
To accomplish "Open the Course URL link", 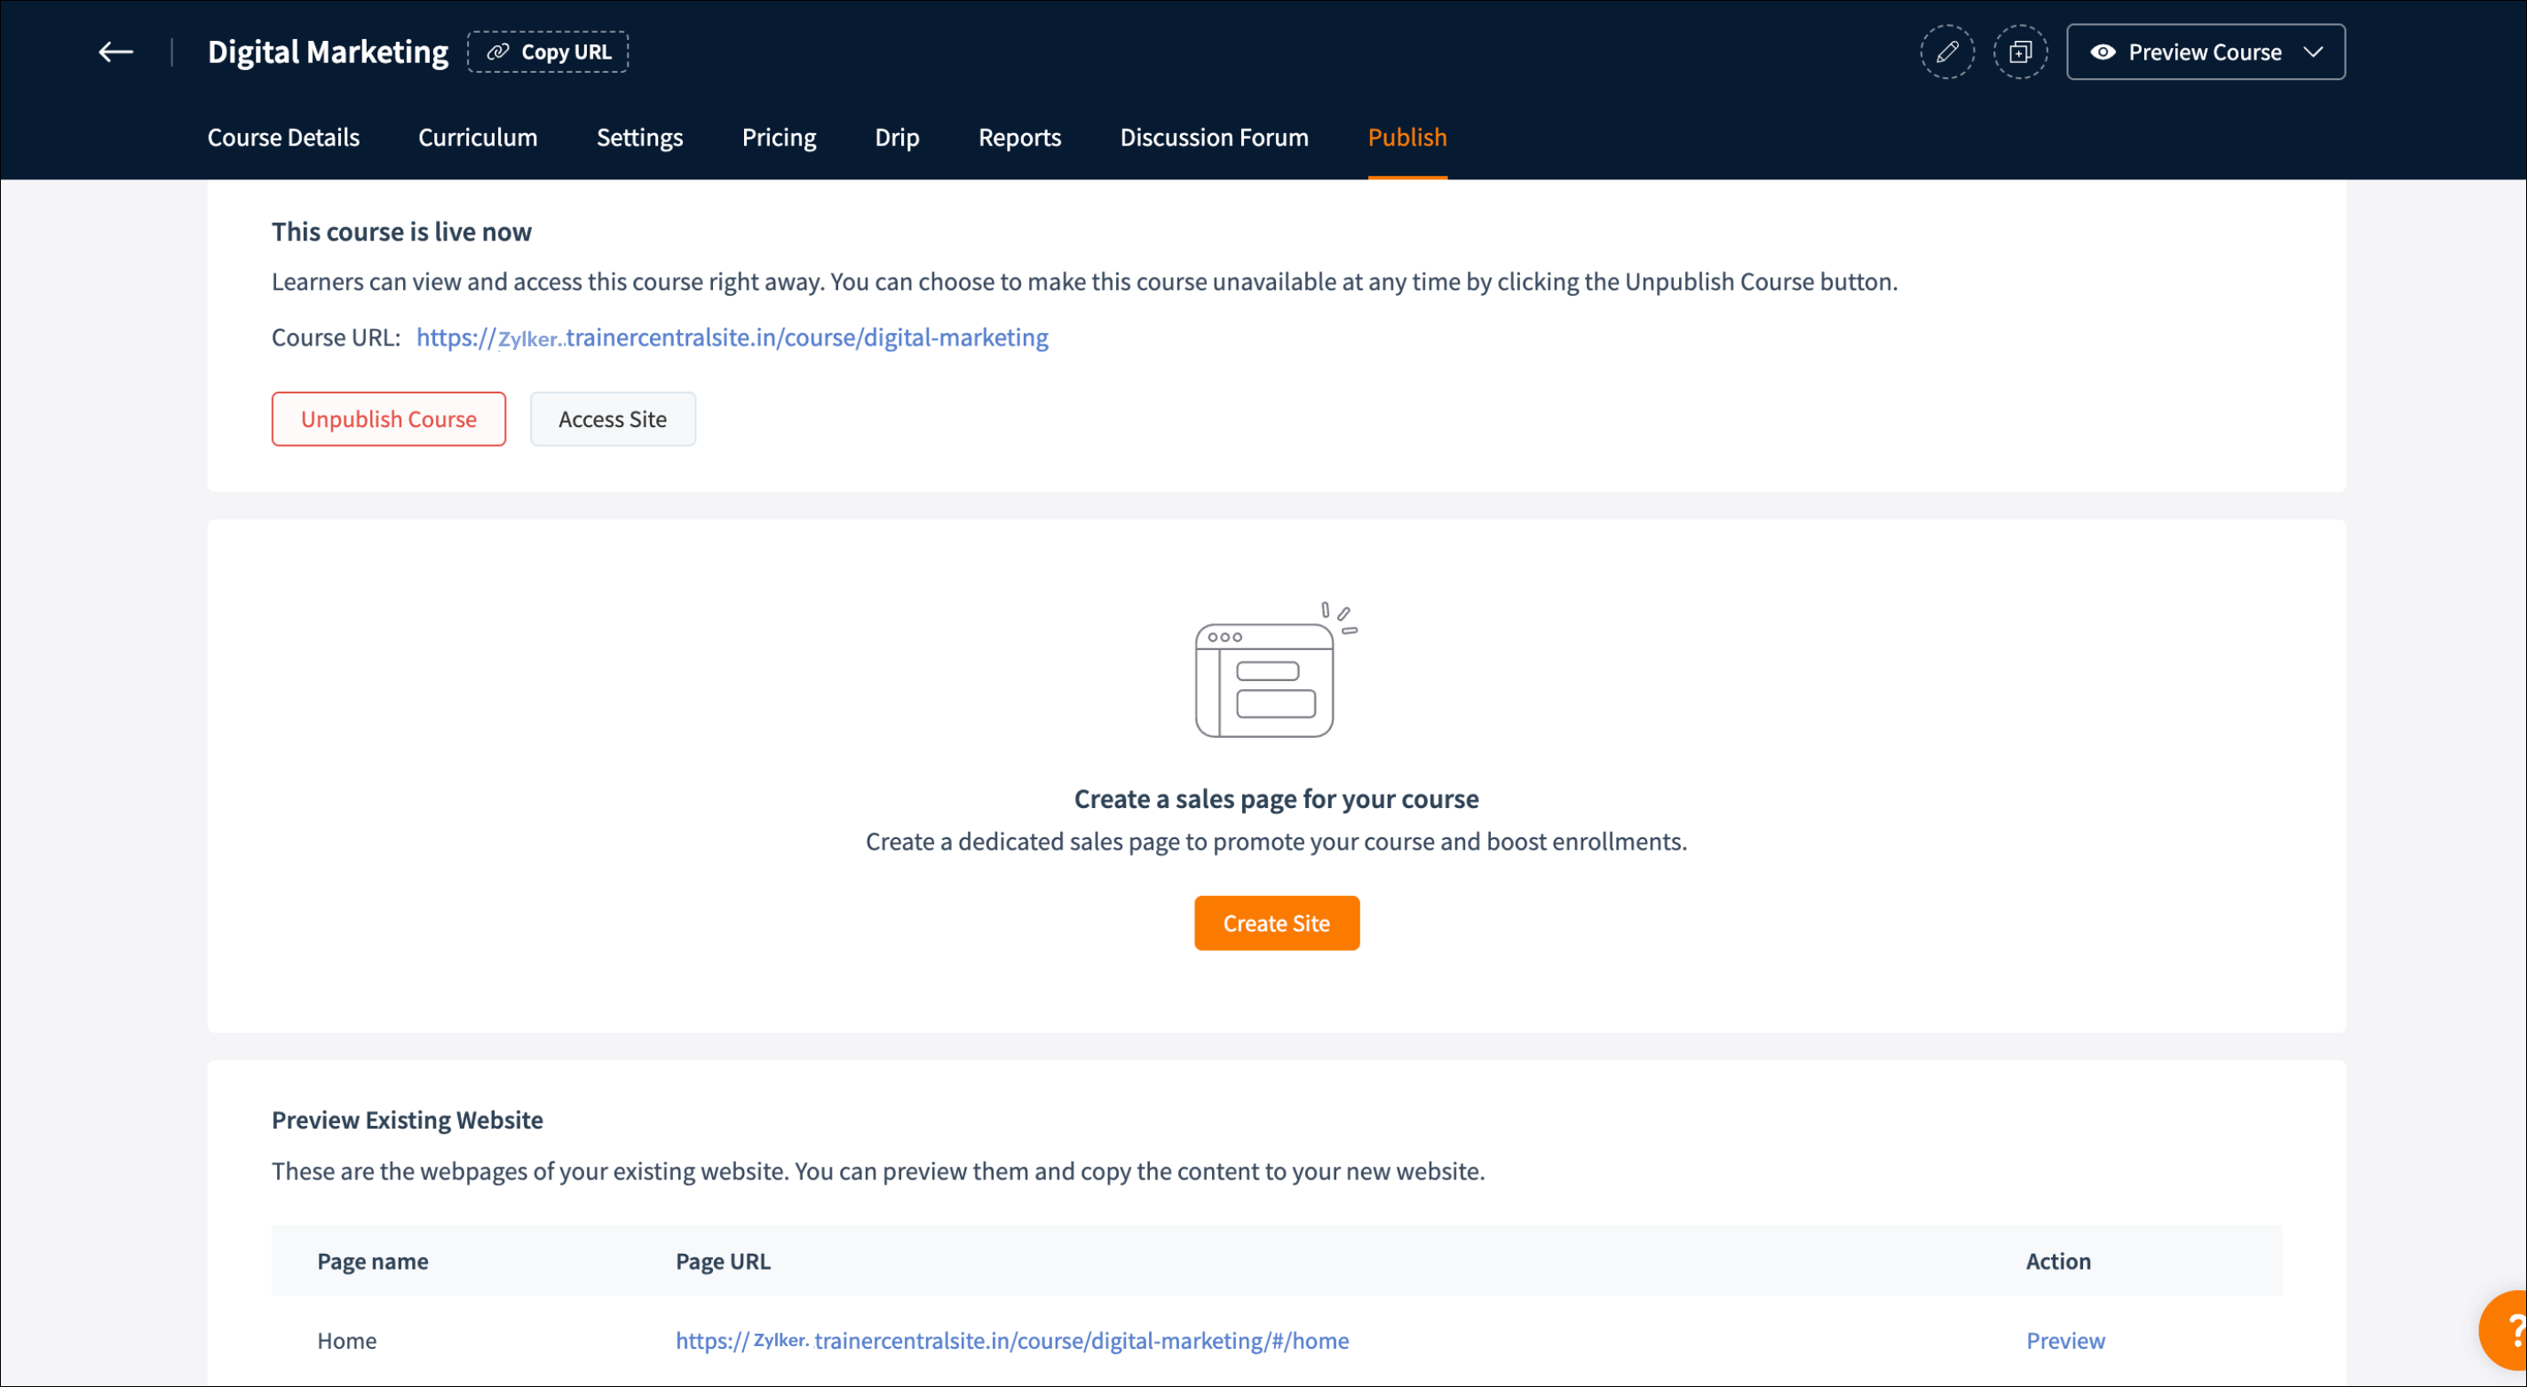I will pyautogui.click(x=732, y=337).
